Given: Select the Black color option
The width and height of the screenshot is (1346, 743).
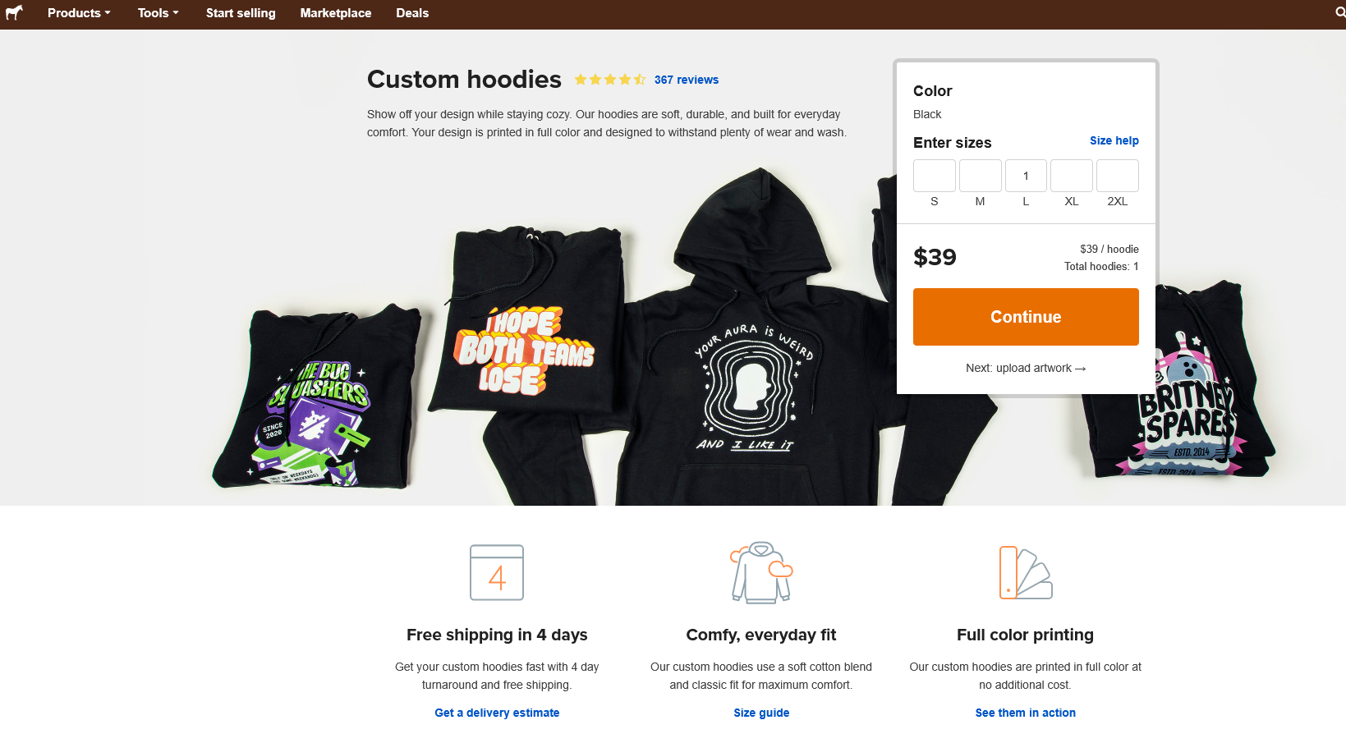Looking at the screenshot, I should (927, 114).
